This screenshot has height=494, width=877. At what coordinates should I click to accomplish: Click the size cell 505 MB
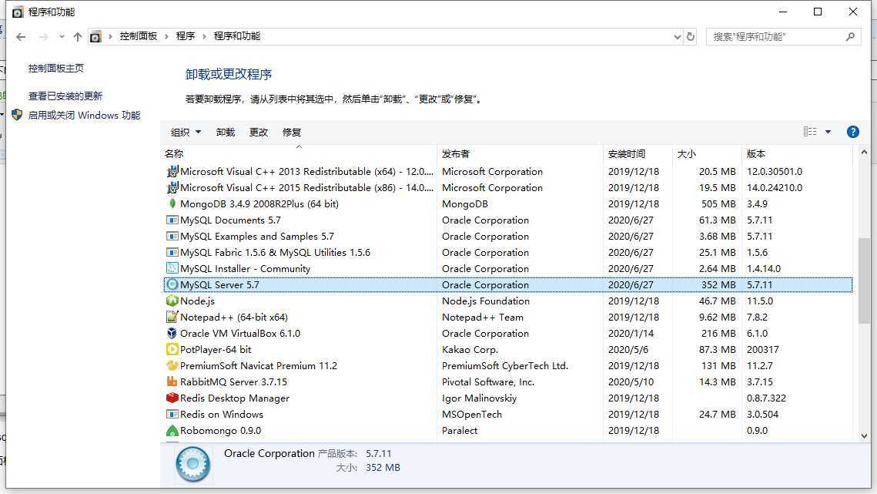point(718,204)
